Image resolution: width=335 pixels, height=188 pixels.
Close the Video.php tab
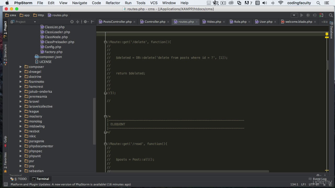click(224, 22)
